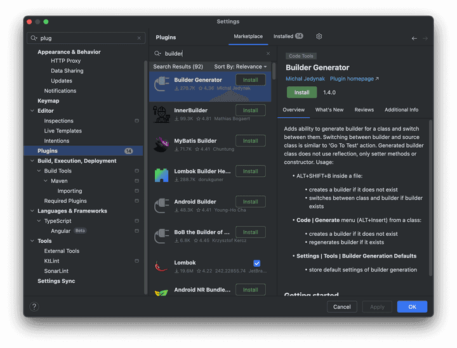Click the back navigation arrow
The width and height of the screenshot is (457, 348).
pos(414,38)
